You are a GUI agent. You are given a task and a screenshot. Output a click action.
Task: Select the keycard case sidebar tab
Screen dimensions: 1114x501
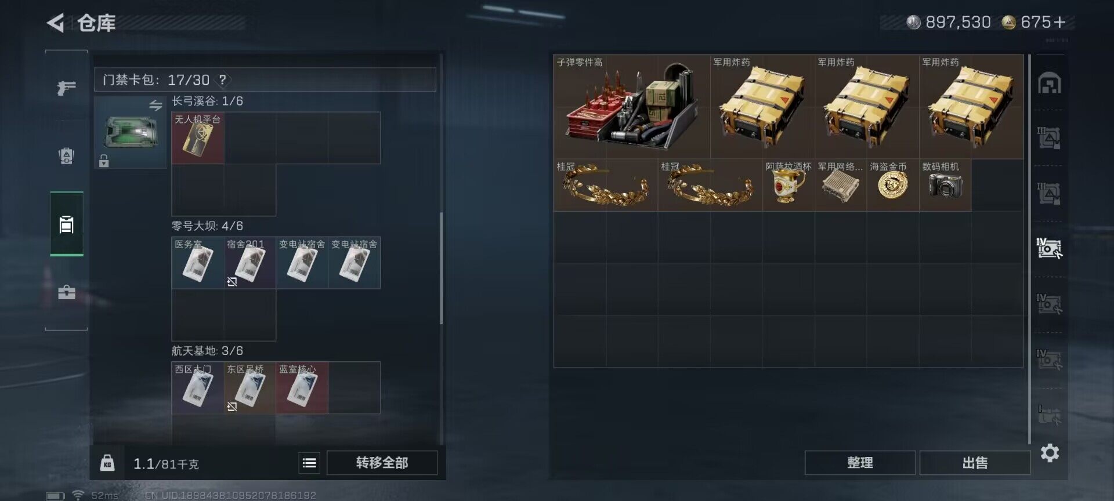67,224
